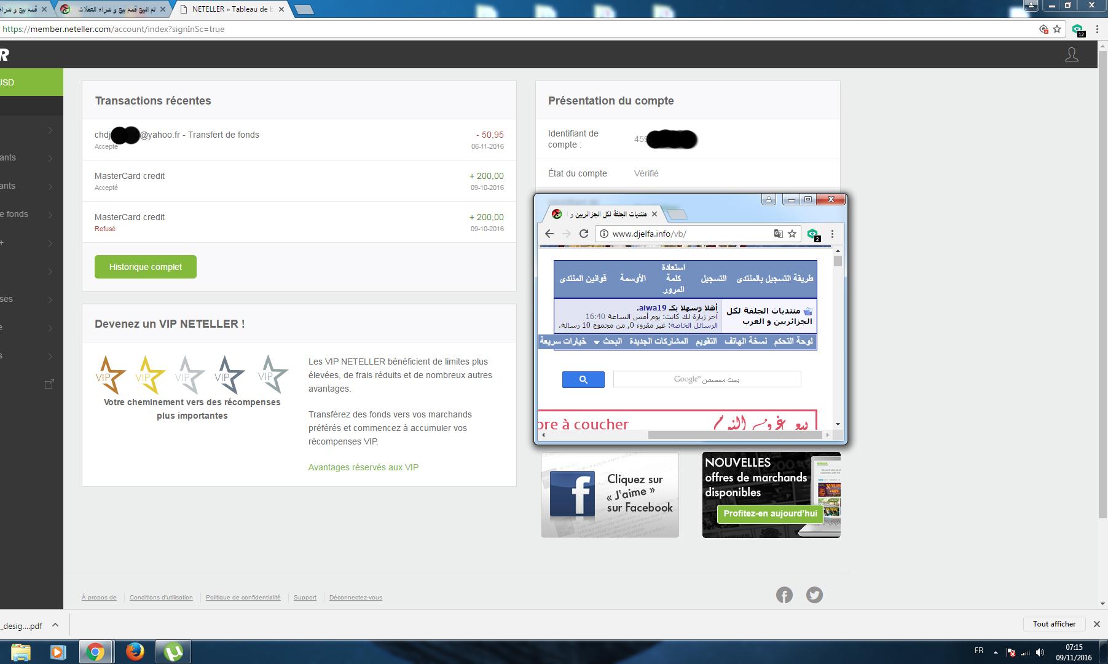Open the Facebook J'aime banner
Image resolution: width=1108 pixels, height=664 pixels.
(x=610, y=495)
